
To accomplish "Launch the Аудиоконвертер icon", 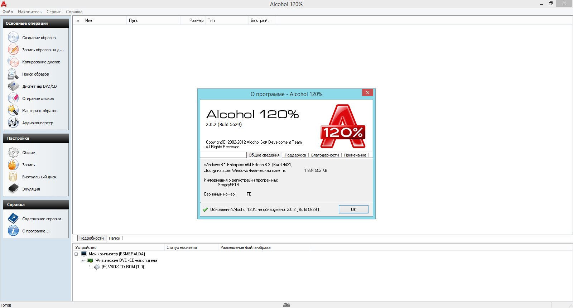I will [13, 123].
